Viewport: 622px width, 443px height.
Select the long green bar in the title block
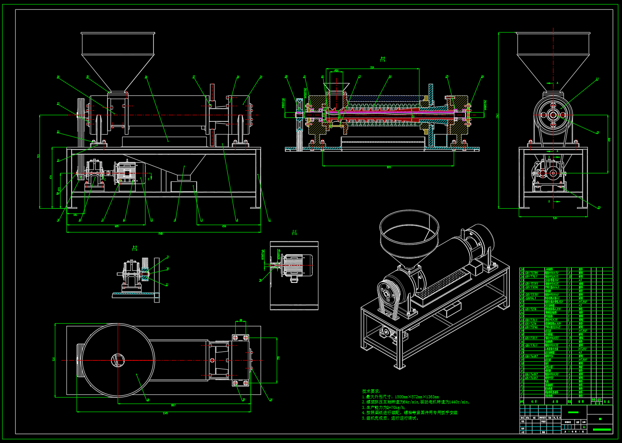click(602, 429)
